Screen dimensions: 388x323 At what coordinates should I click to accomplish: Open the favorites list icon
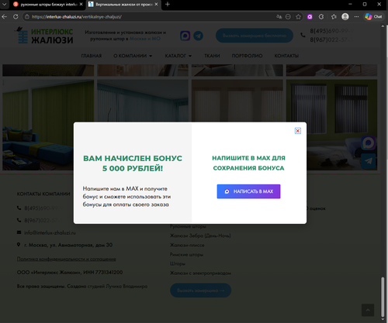click(x=334, y=17)
